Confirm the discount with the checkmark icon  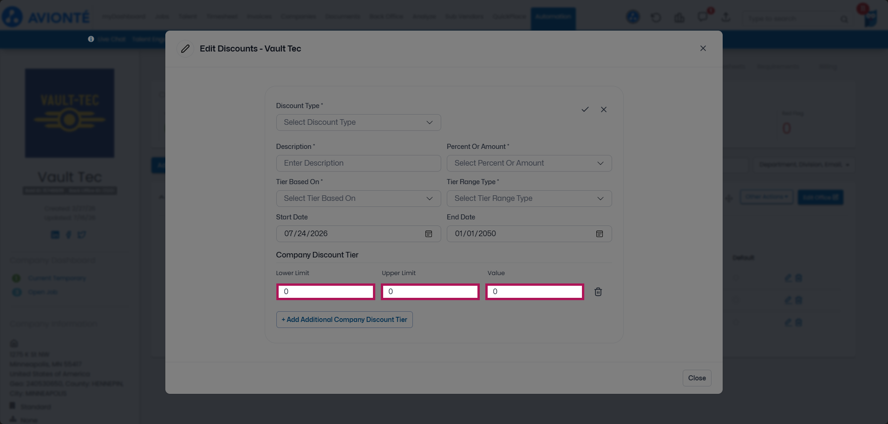click(585, 109)
